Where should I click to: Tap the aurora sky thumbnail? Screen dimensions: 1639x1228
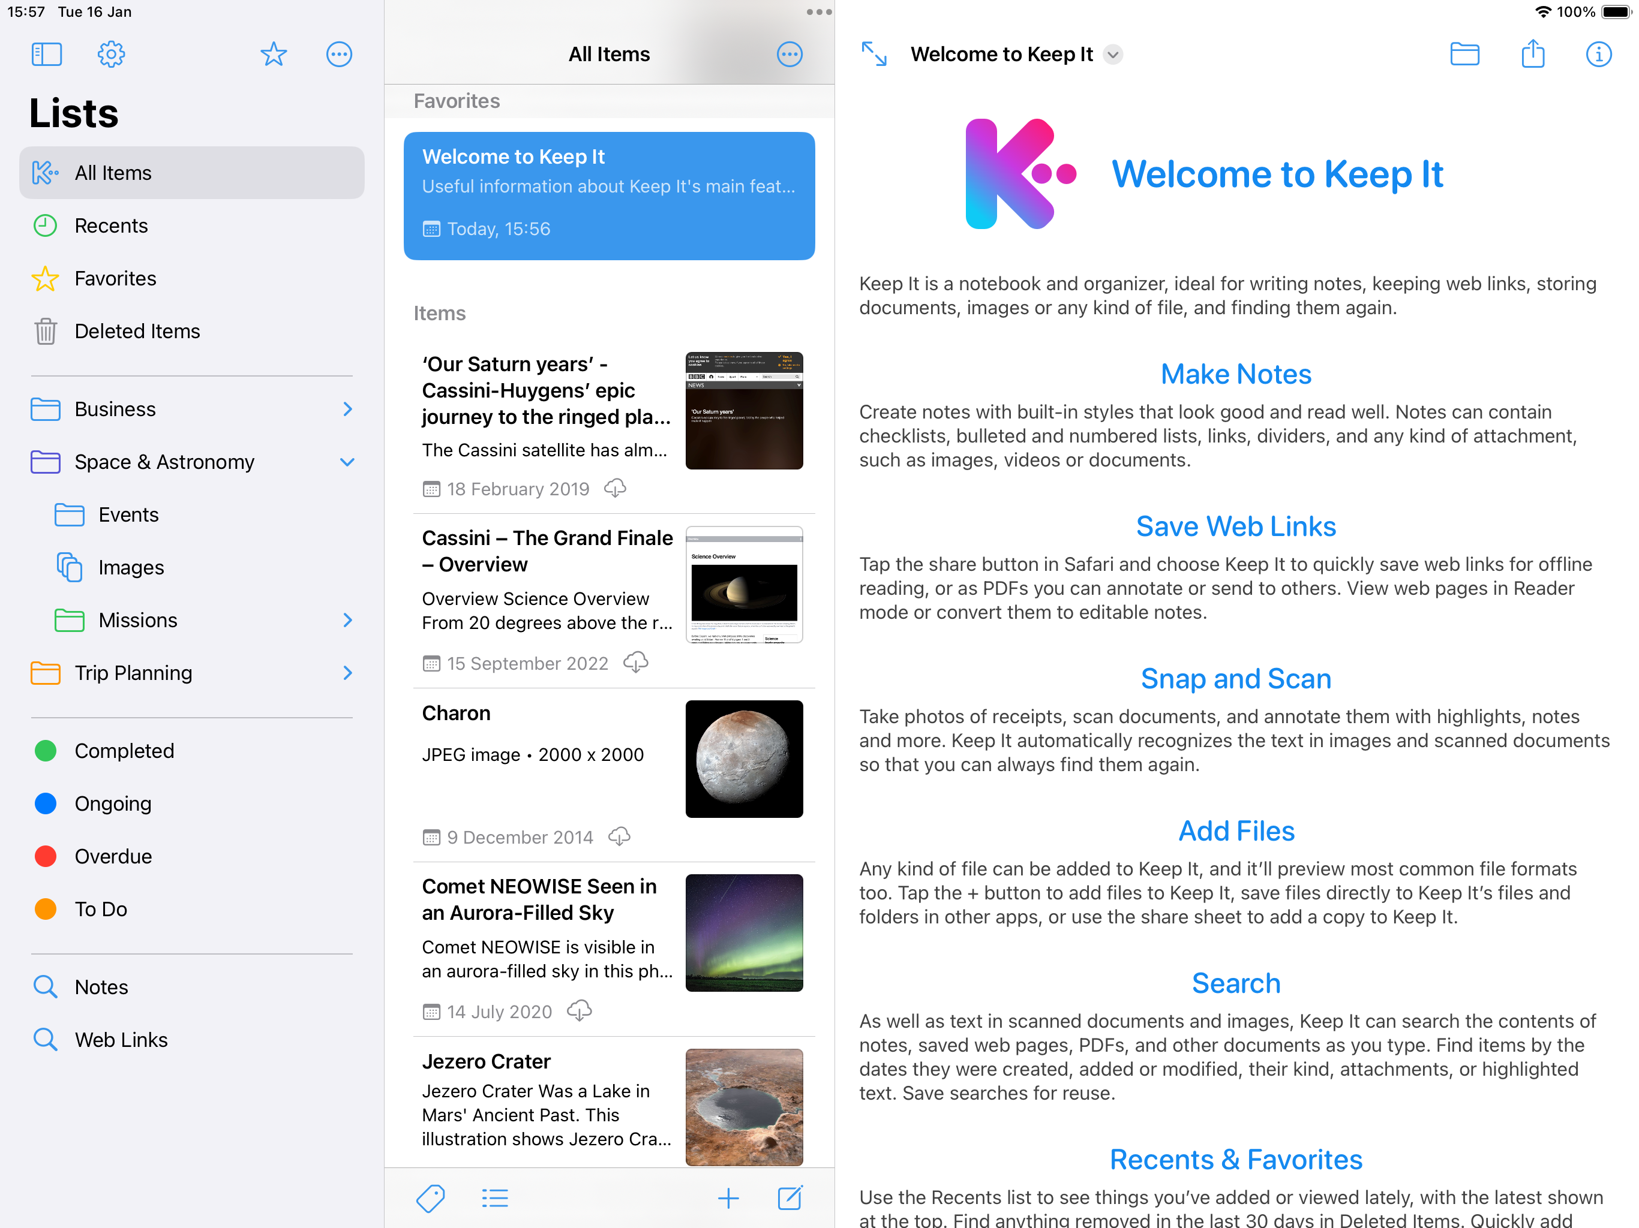pyautogui.click(x=744, y=933)
